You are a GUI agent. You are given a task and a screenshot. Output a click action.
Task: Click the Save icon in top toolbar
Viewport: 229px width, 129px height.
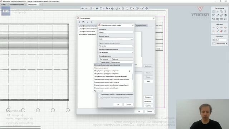[x=101, y=9]
